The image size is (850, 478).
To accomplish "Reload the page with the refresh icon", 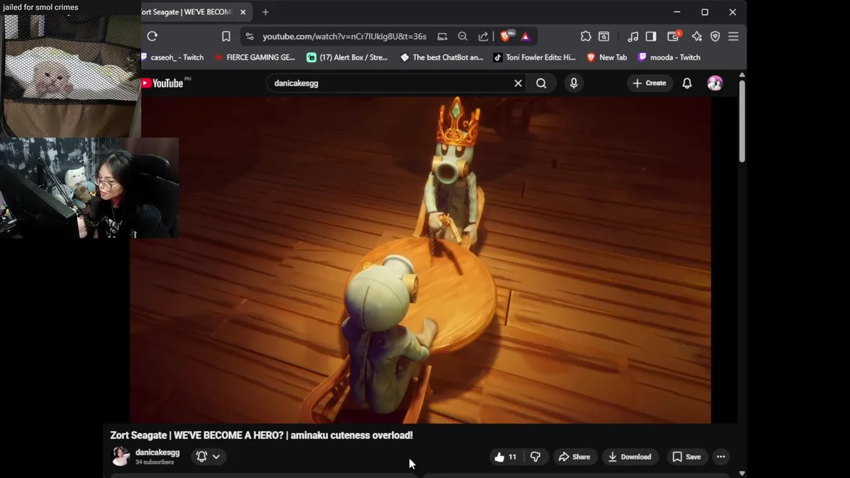I will pyautogui.click(x=152, y=37).
